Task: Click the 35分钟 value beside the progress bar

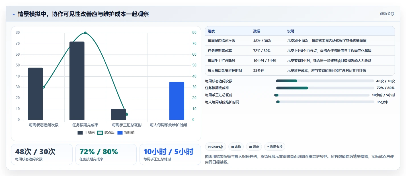Action: coord(382,102)
